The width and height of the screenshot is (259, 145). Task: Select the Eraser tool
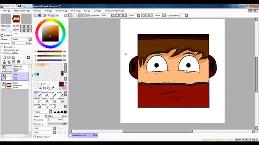pos(45,100)
